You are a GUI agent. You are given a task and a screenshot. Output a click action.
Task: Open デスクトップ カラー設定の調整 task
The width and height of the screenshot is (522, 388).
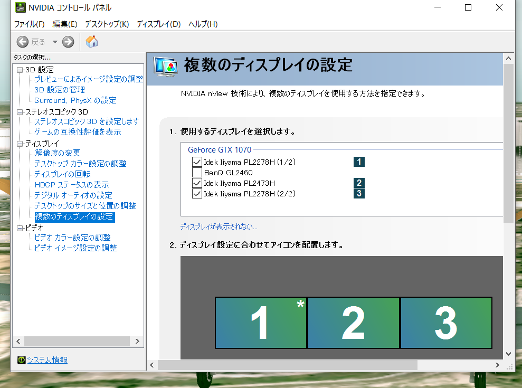(81, 164)
